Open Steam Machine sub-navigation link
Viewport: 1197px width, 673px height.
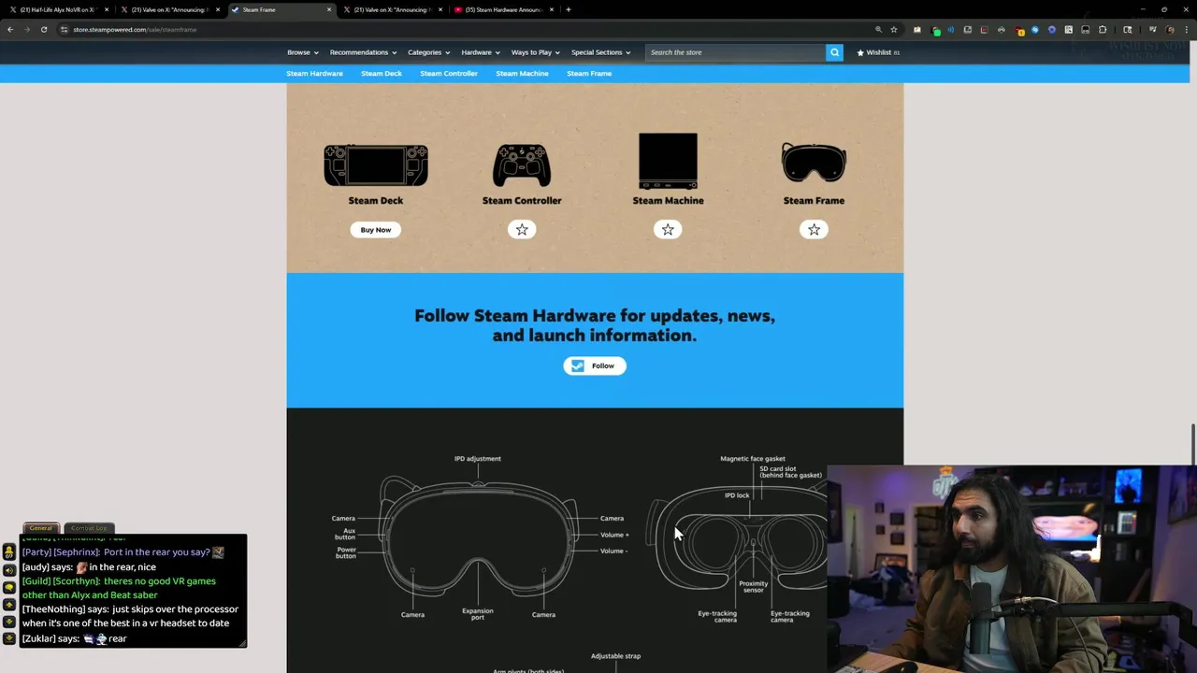(522, 73)
